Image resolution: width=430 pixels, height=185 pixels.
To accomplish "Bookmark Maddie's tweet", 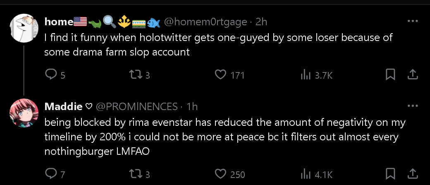I will coord(390,174).
